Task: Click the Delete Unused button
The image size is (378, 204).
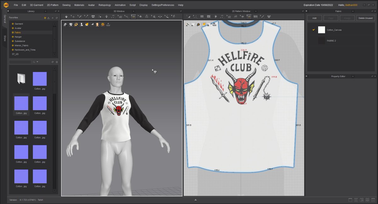Action: [x=365, y=18]
